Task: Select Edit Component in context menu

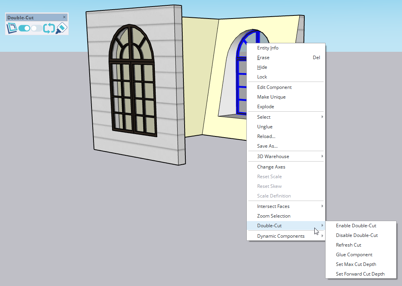Action: pos(274,87)
